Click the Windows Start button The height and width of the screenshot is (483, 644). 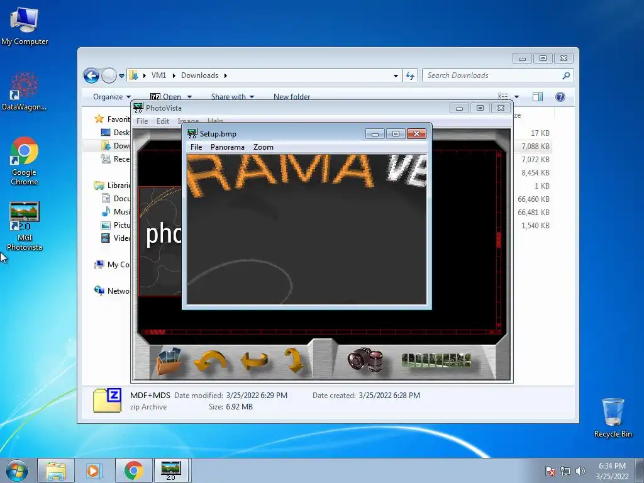click(17, 470)
